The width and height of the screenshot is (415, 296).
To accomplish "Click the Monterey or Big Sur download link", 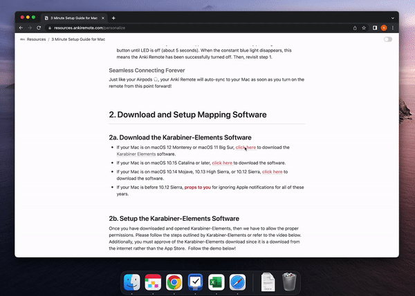I will click(x=246, y=148).
